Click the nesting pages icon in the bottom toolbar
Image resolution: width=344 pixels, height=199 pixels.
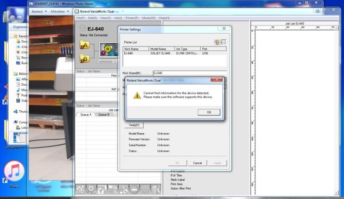(x=113, y=190)
